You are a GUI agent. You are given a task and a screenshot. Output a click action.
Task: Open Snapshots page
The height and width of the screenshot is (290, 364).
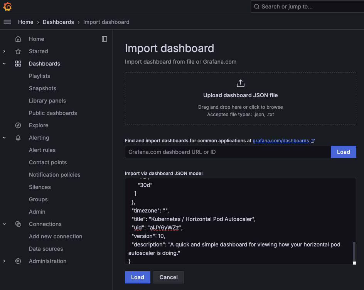point(42,88)
